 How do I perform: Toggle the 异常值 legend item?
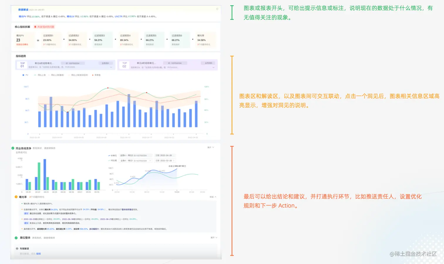(x=96, y=75)
